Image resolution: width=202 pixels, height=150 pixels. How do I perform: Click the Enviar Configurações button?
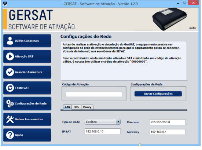tap(158, 94)
